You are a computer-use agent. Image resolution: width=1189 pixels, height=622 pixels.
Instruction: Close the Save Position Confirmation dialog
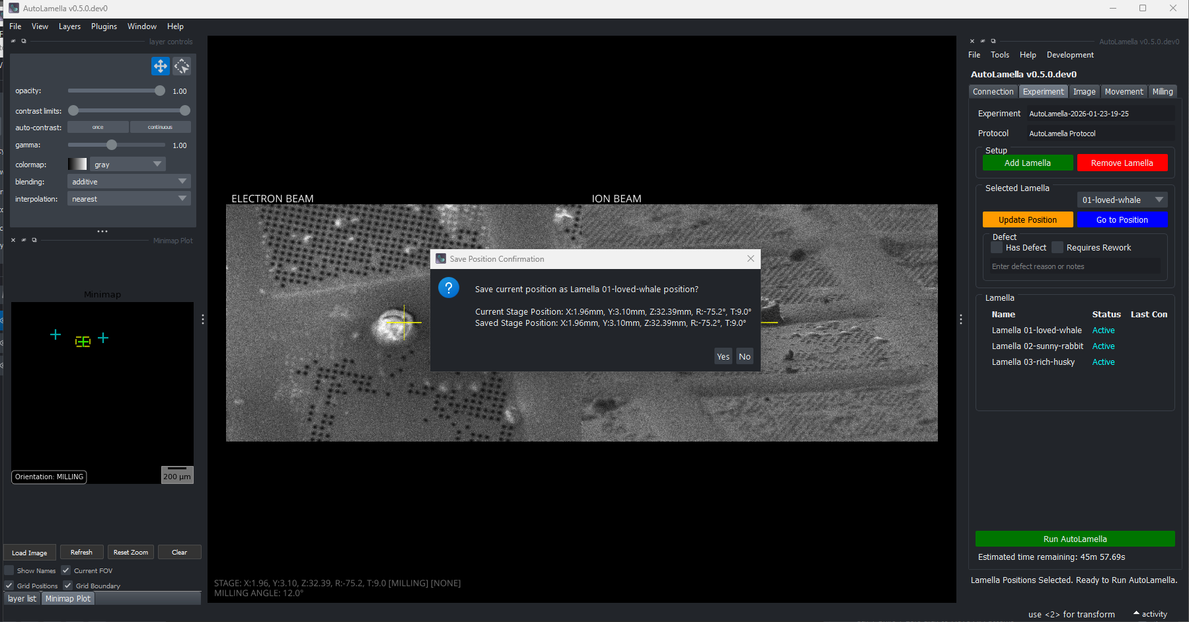pyautogui.click(x=750, y=258)
